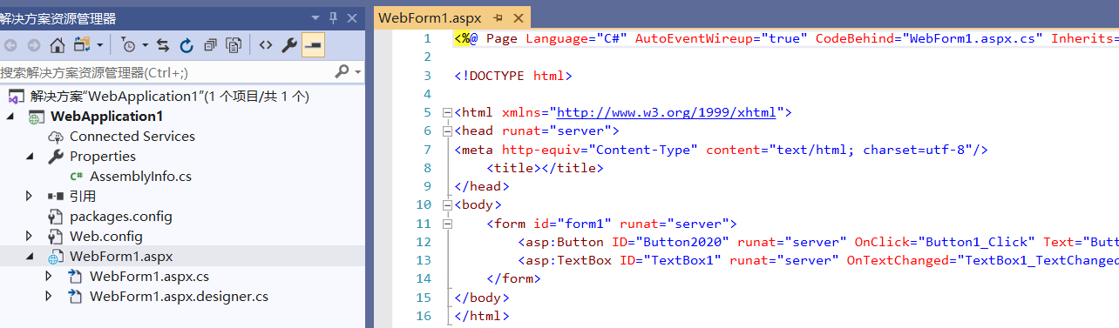Click the magnifier search icon

(342, 71)
